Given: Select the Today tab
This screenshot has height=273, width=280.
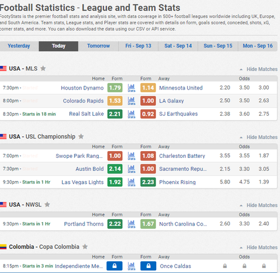Looking at the screenshot, I should click(x=59, y=46).
